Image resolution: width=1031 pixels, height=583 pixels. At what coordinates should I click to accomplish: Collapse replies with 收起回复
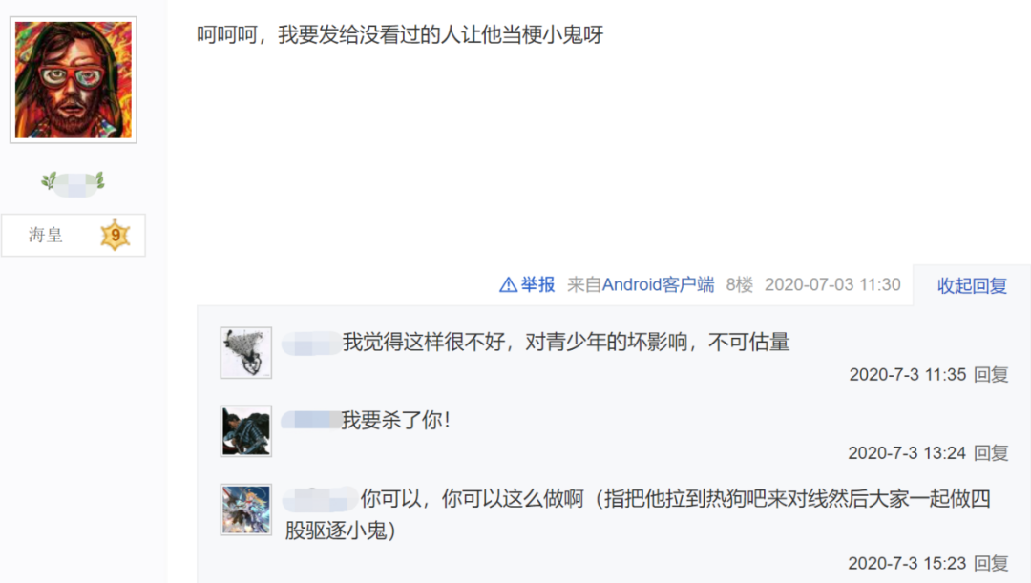pos(972,286)
